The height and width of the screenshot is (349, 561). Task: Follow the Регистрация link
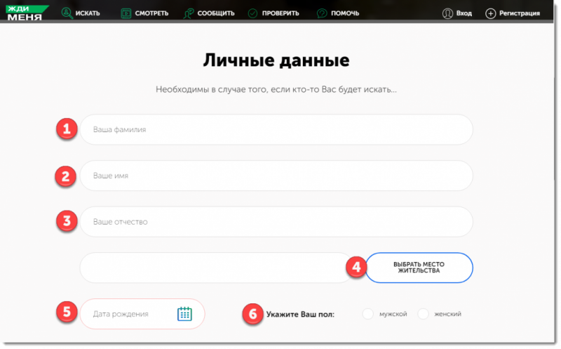pos(519,13)
